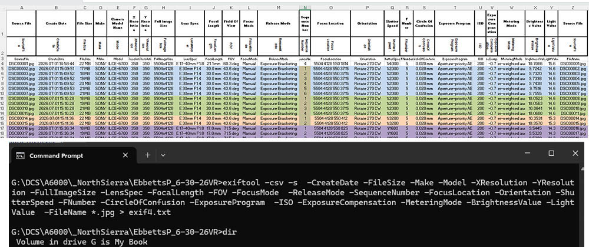Viewport: 589px width, 247px height.
Task: Select the Create Date header cell
Action: point(55,24)
